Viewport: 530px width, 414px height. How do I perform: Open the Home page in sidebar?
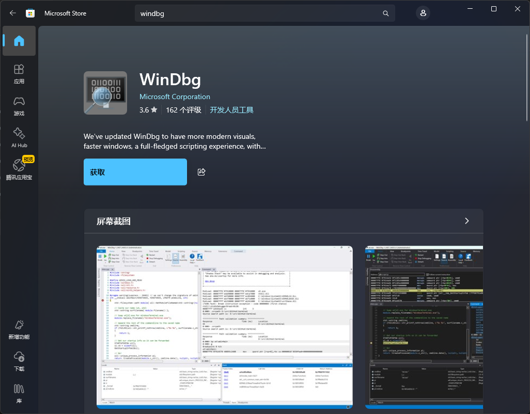19,41
